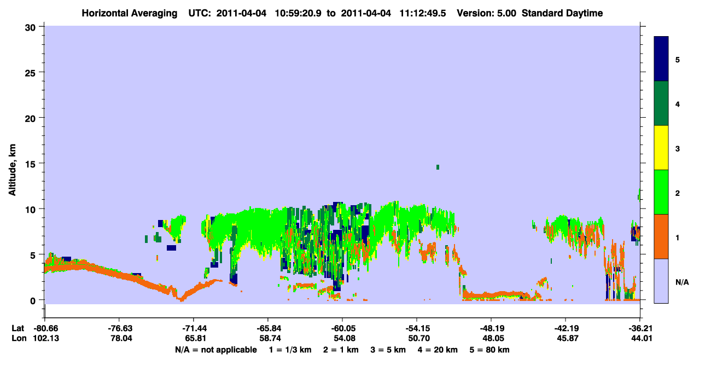
Task: Click the colorbar label '2'
Action: (x=678, y=192)
